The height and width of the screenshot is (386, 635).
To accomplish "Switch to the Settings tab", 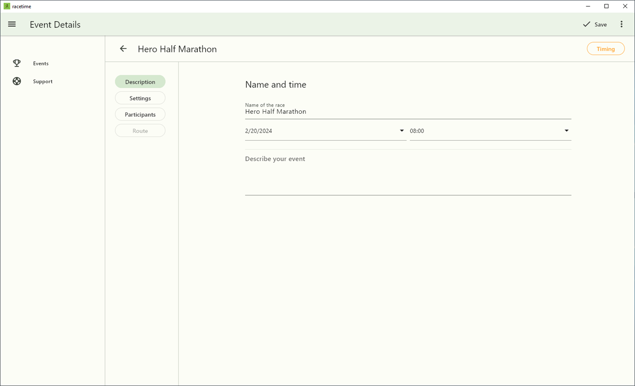I will tap(140, 98).
